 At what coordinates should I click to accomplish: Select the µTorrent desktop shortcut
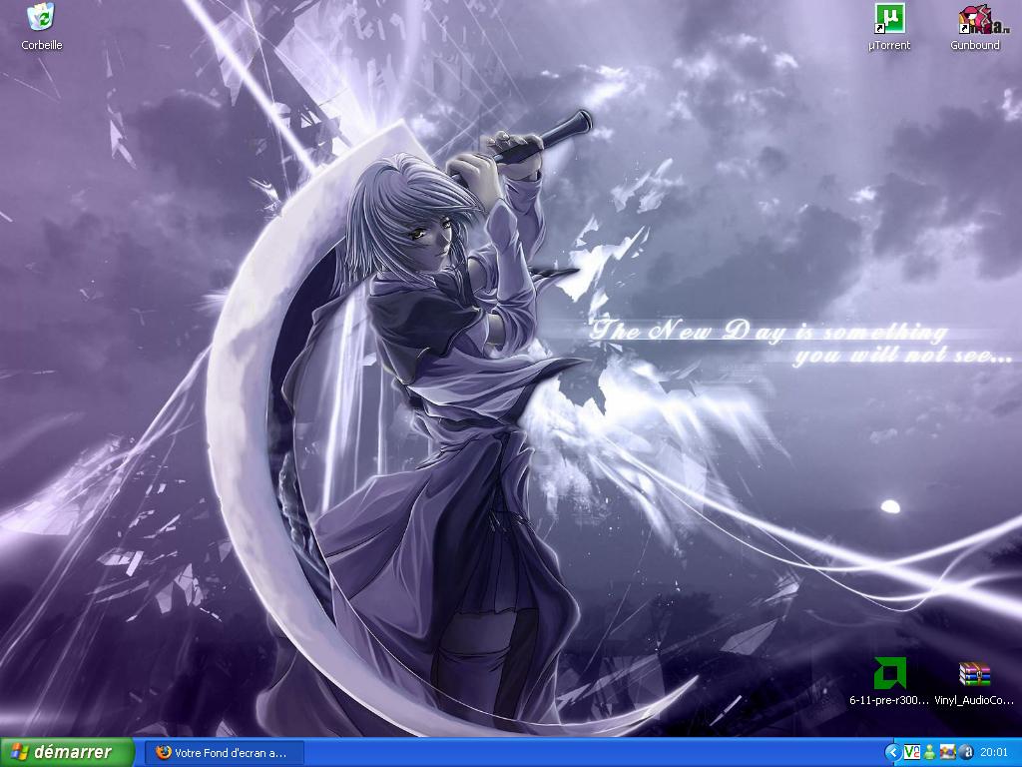click(x=889, y=19)
